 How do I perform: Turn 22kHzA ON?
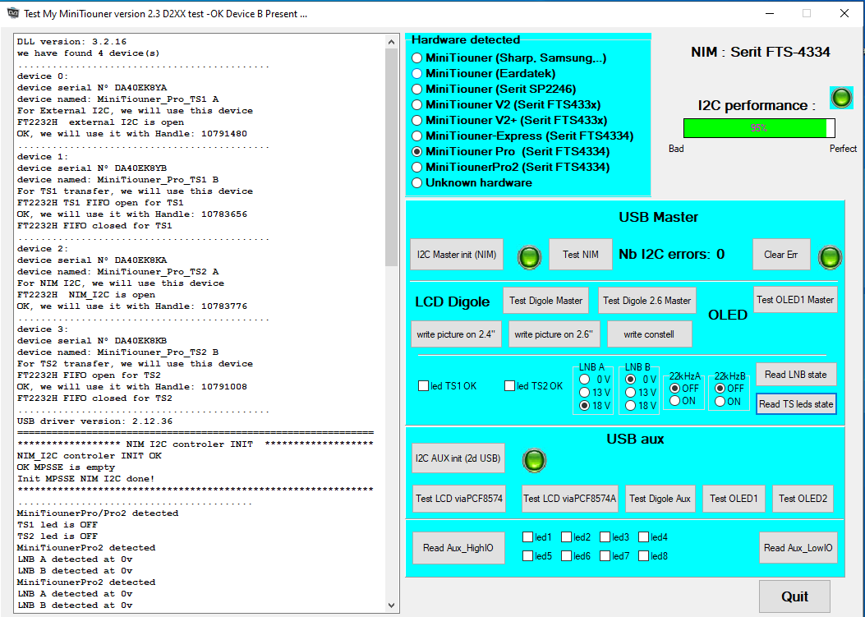[674, 401]
